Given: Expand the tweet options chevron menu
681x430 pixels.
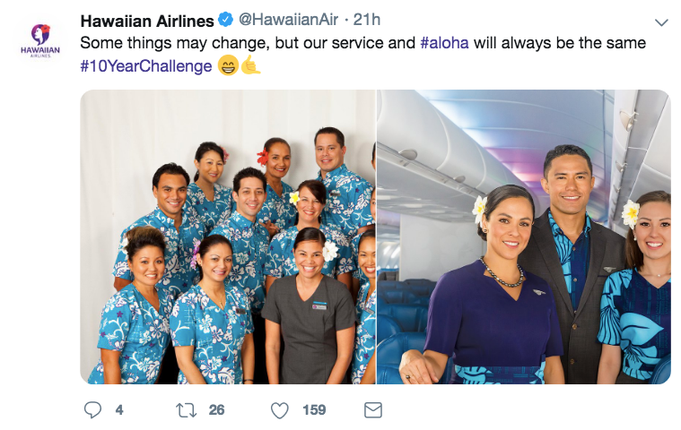Looking at the screenshot, I should 661,22.
